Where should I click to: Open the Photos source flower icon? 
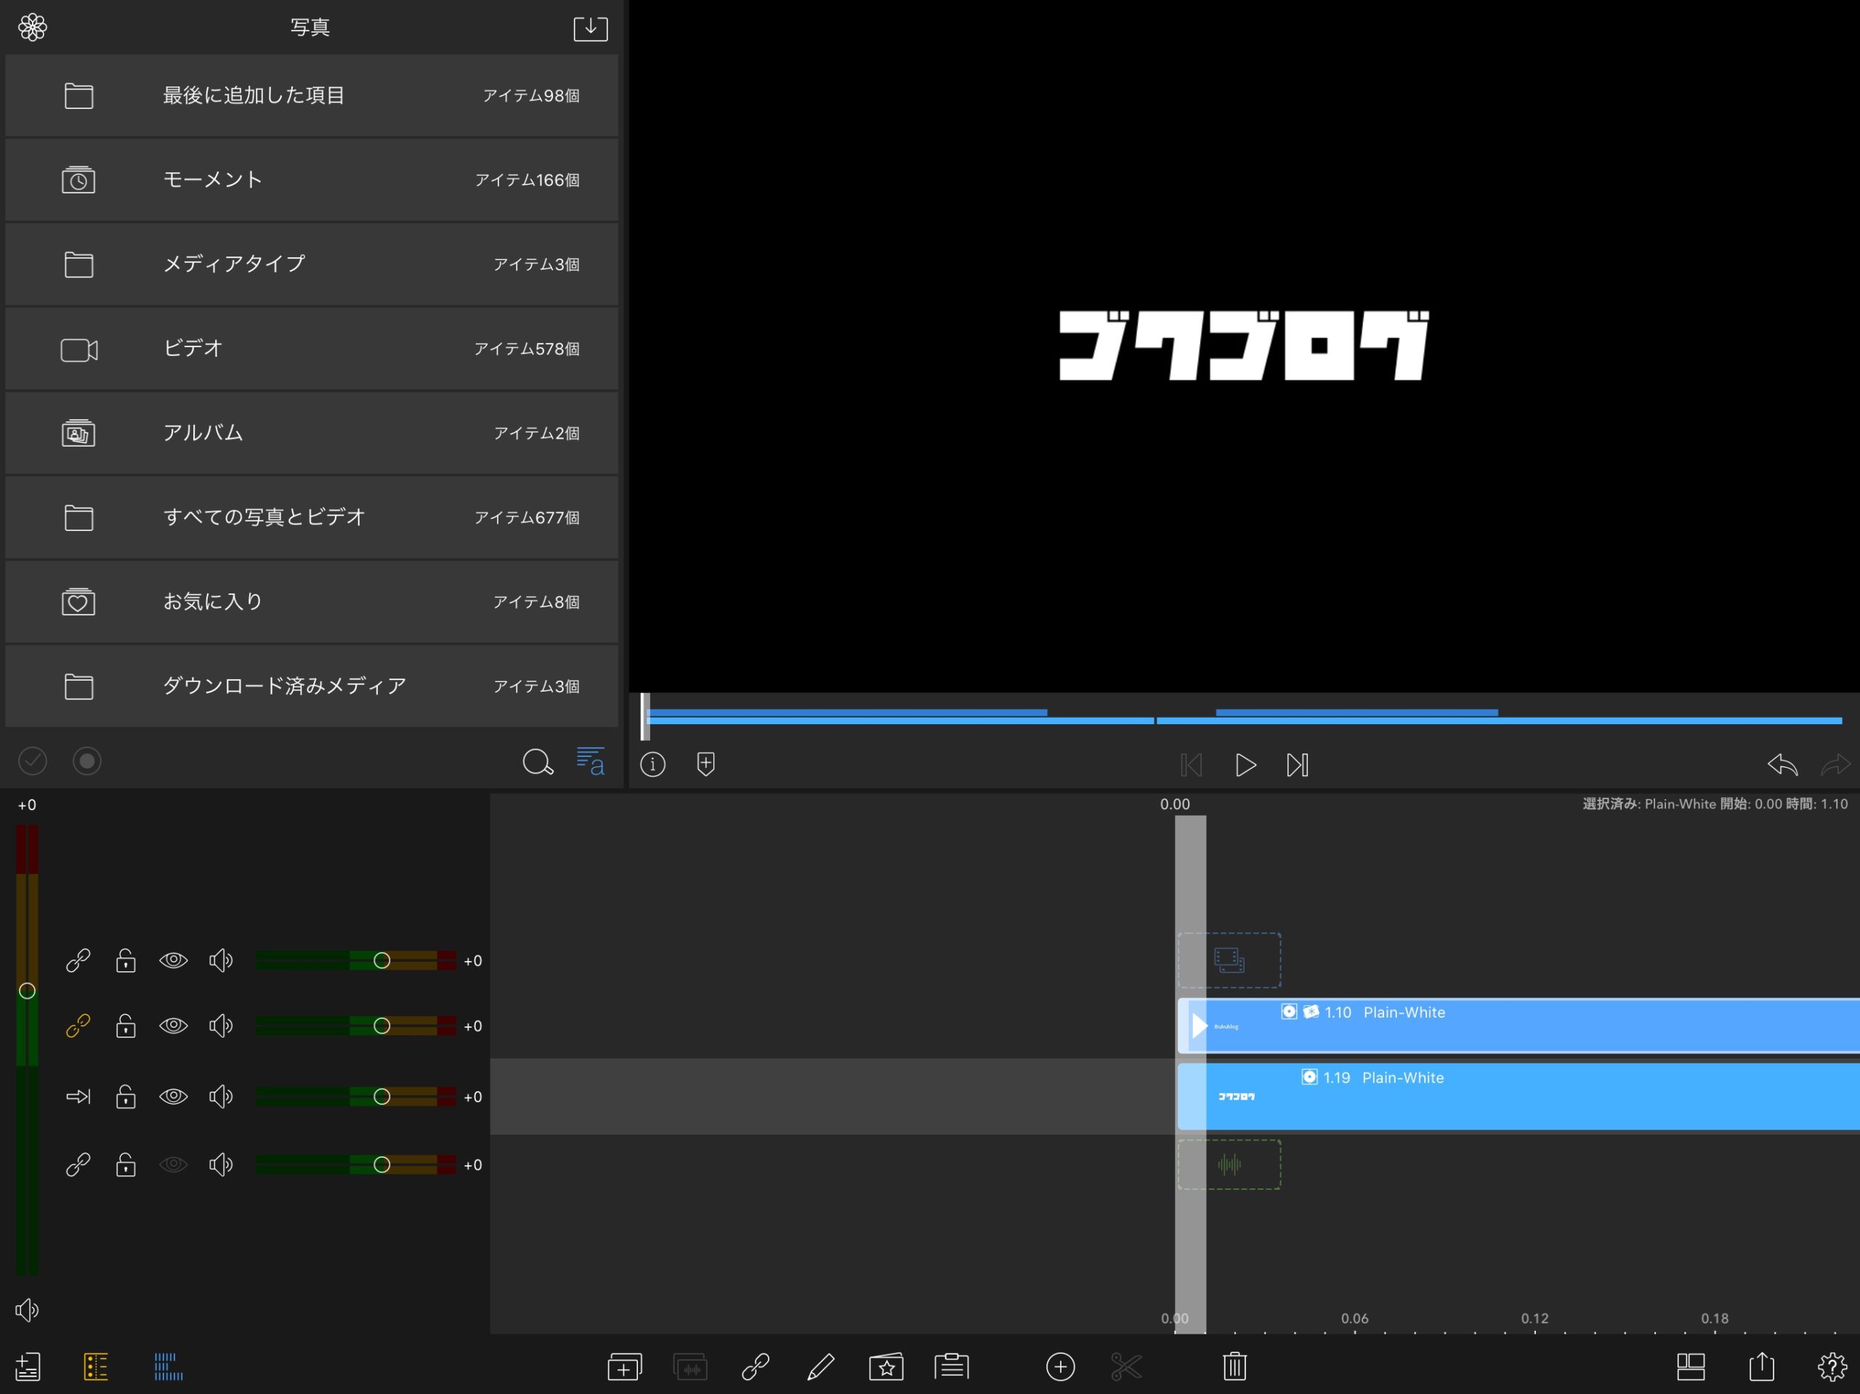[x=32, y=27]
